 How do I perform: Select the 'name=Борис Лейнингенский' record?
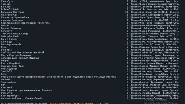tap(154, 4)
